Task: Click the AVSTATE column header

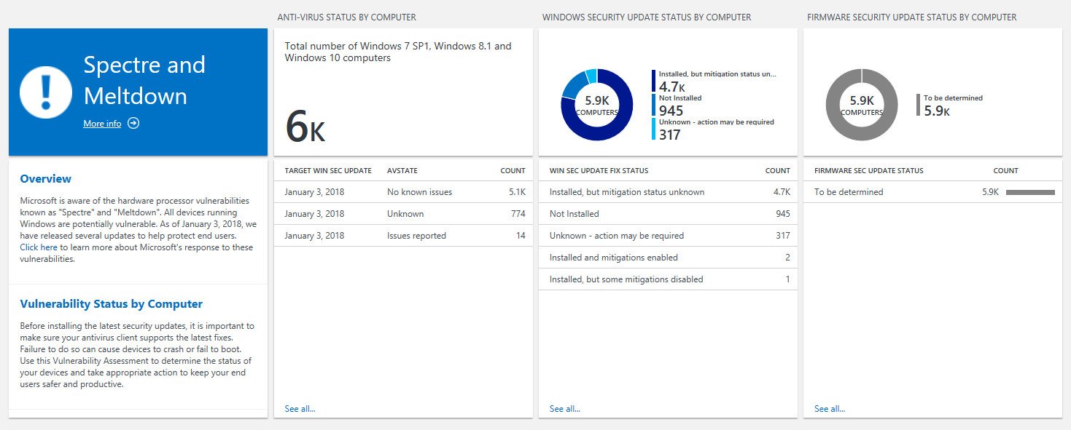Action: [x=402, y=170]
